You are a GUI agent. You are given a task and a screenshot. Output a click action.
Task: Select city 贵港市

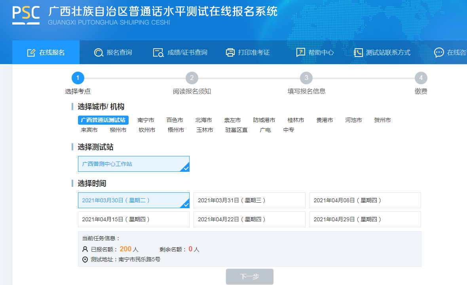tap(325, 120)
